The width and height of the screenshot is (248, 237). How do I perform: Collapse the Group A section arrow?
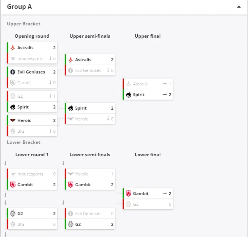pos(239,7)
